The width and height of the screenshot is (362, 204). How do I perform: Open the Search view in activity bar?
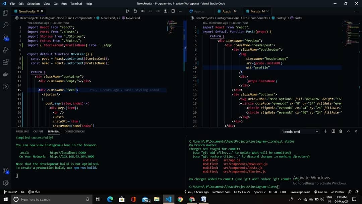[x=6, y=25]
